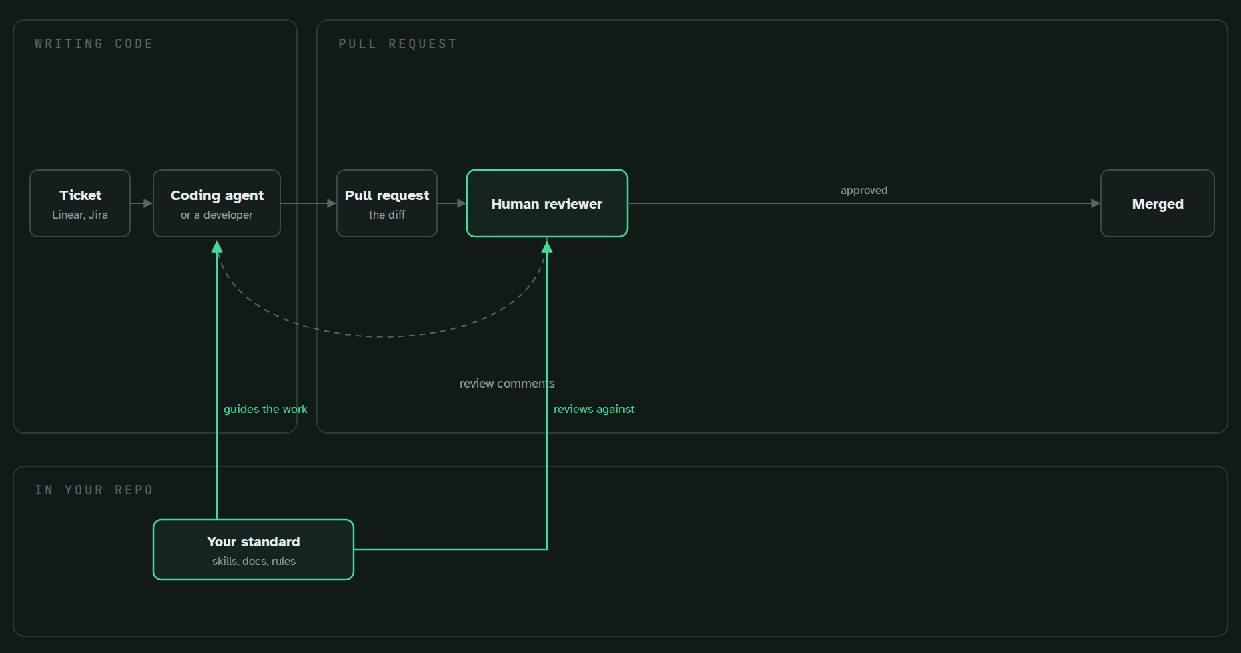Click the review comments label
1241x653 pixels.
[507, 384]
